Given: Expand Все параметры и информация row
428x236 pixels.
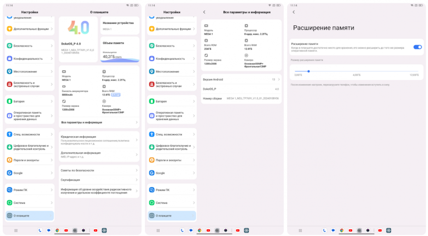Looking at the screenshot, I should coord(99,122).
